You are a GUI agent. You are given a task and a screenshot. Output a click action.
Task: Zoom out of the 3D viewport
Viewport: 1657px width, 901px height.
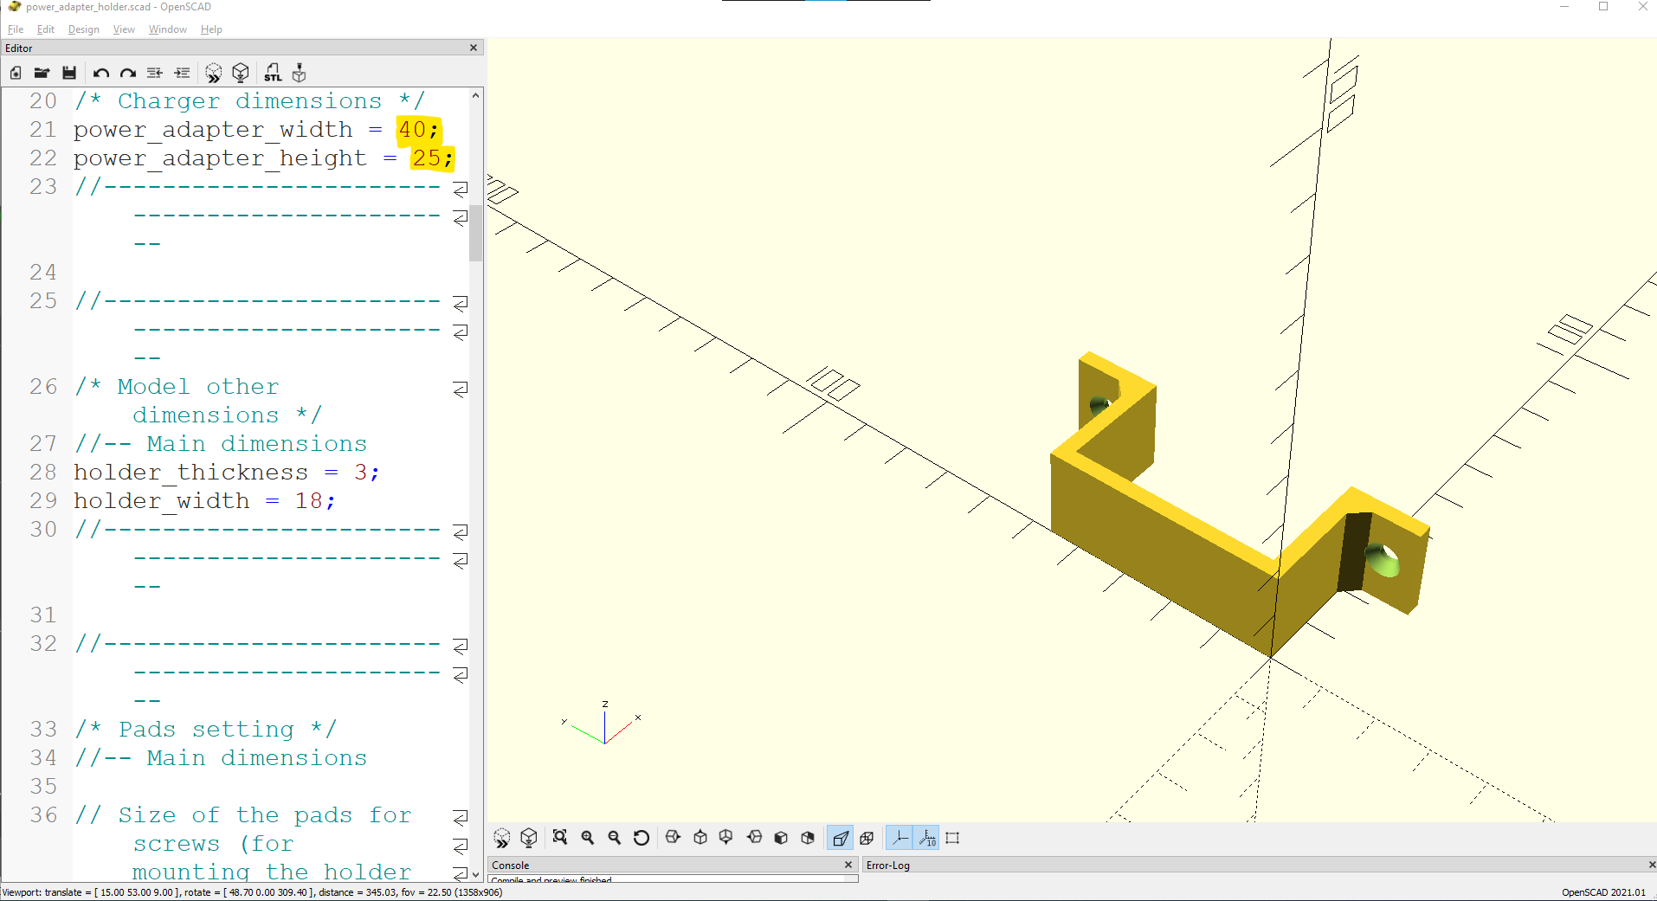615,838
